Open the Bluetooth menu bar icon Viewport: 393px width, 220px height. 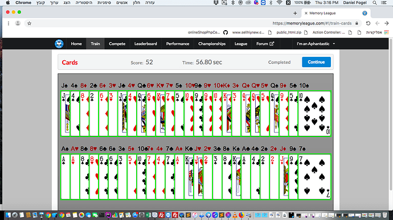coord(271,3)
